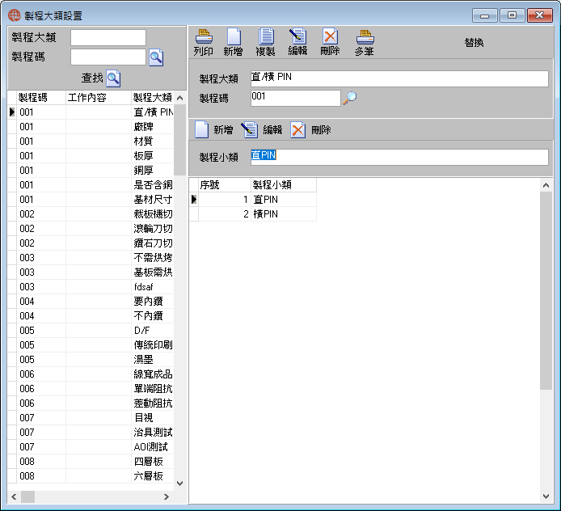
Task: Click the 複製 copy toolbar icon
Action: [x=266, y=36]
